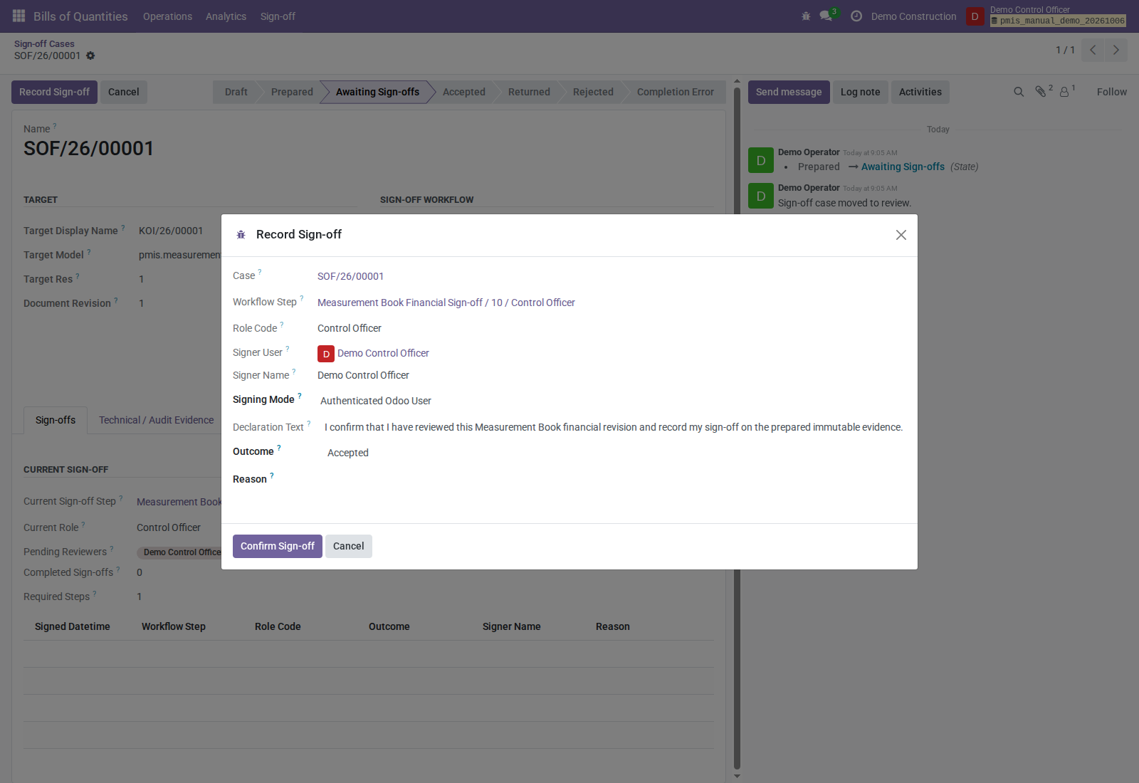Open Demo Control Officer user menu
The image size is (1139, 783).
coord(1046,16)
